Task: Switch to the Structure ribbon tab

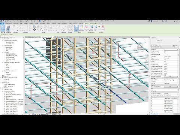Action: click(16, 24)
